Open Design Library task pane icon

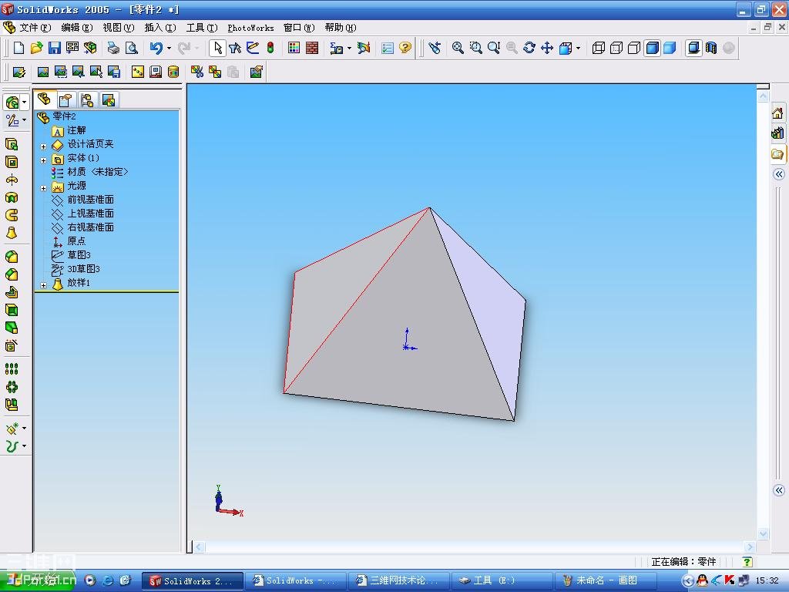pos(778,133)
